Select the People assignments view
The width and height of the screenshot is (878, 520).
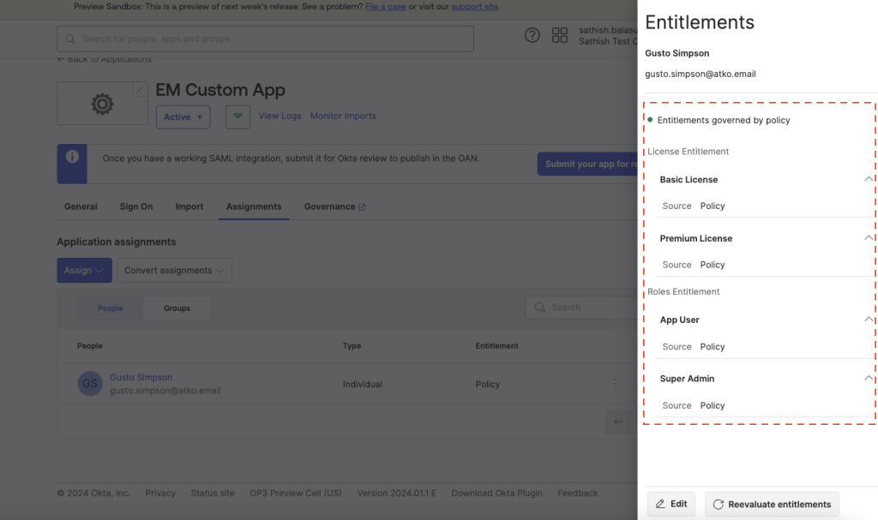[110, 308]
